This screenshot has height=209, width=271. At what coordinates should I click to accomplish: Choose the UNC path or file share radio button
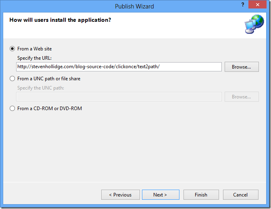pyautogui.click(x=13, y=79)
